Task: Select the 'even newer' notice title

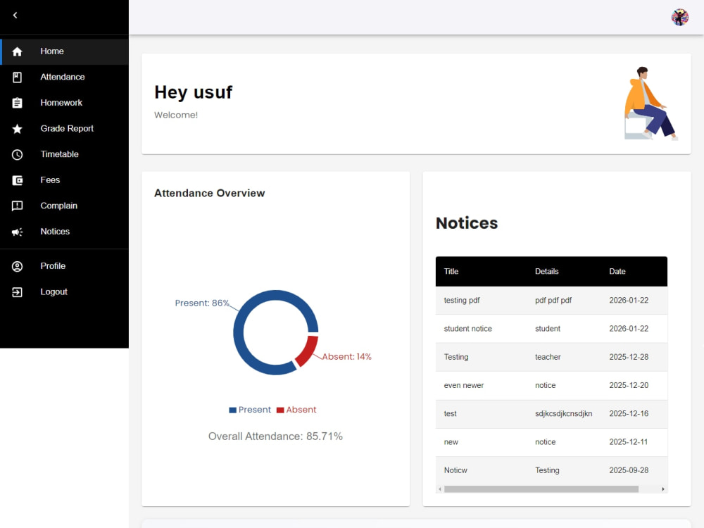Action: coord(464,385)
